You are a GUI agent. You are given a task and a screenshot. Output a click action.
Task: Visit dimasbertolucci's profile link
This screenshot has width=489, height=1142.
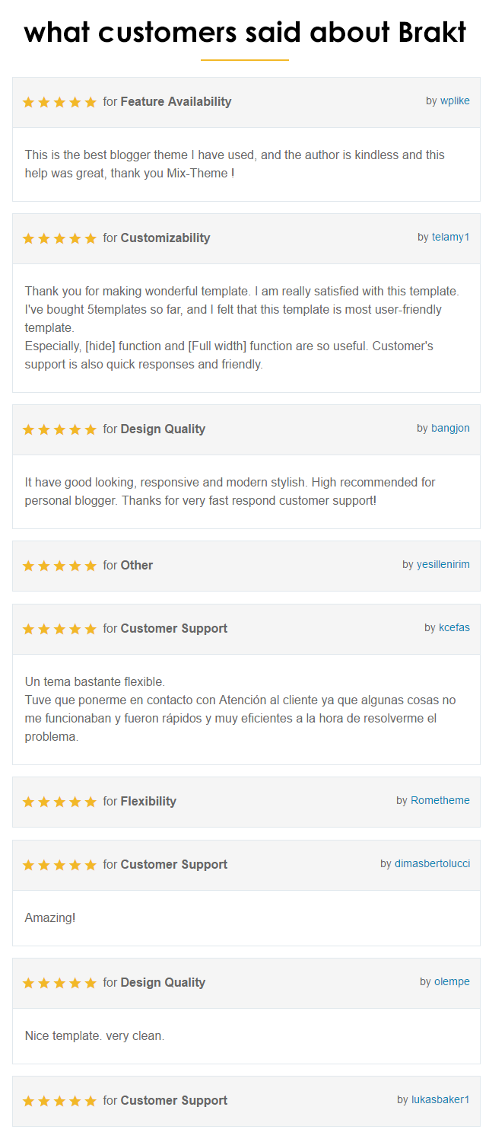pyautogui.click(x=432, y=864)
